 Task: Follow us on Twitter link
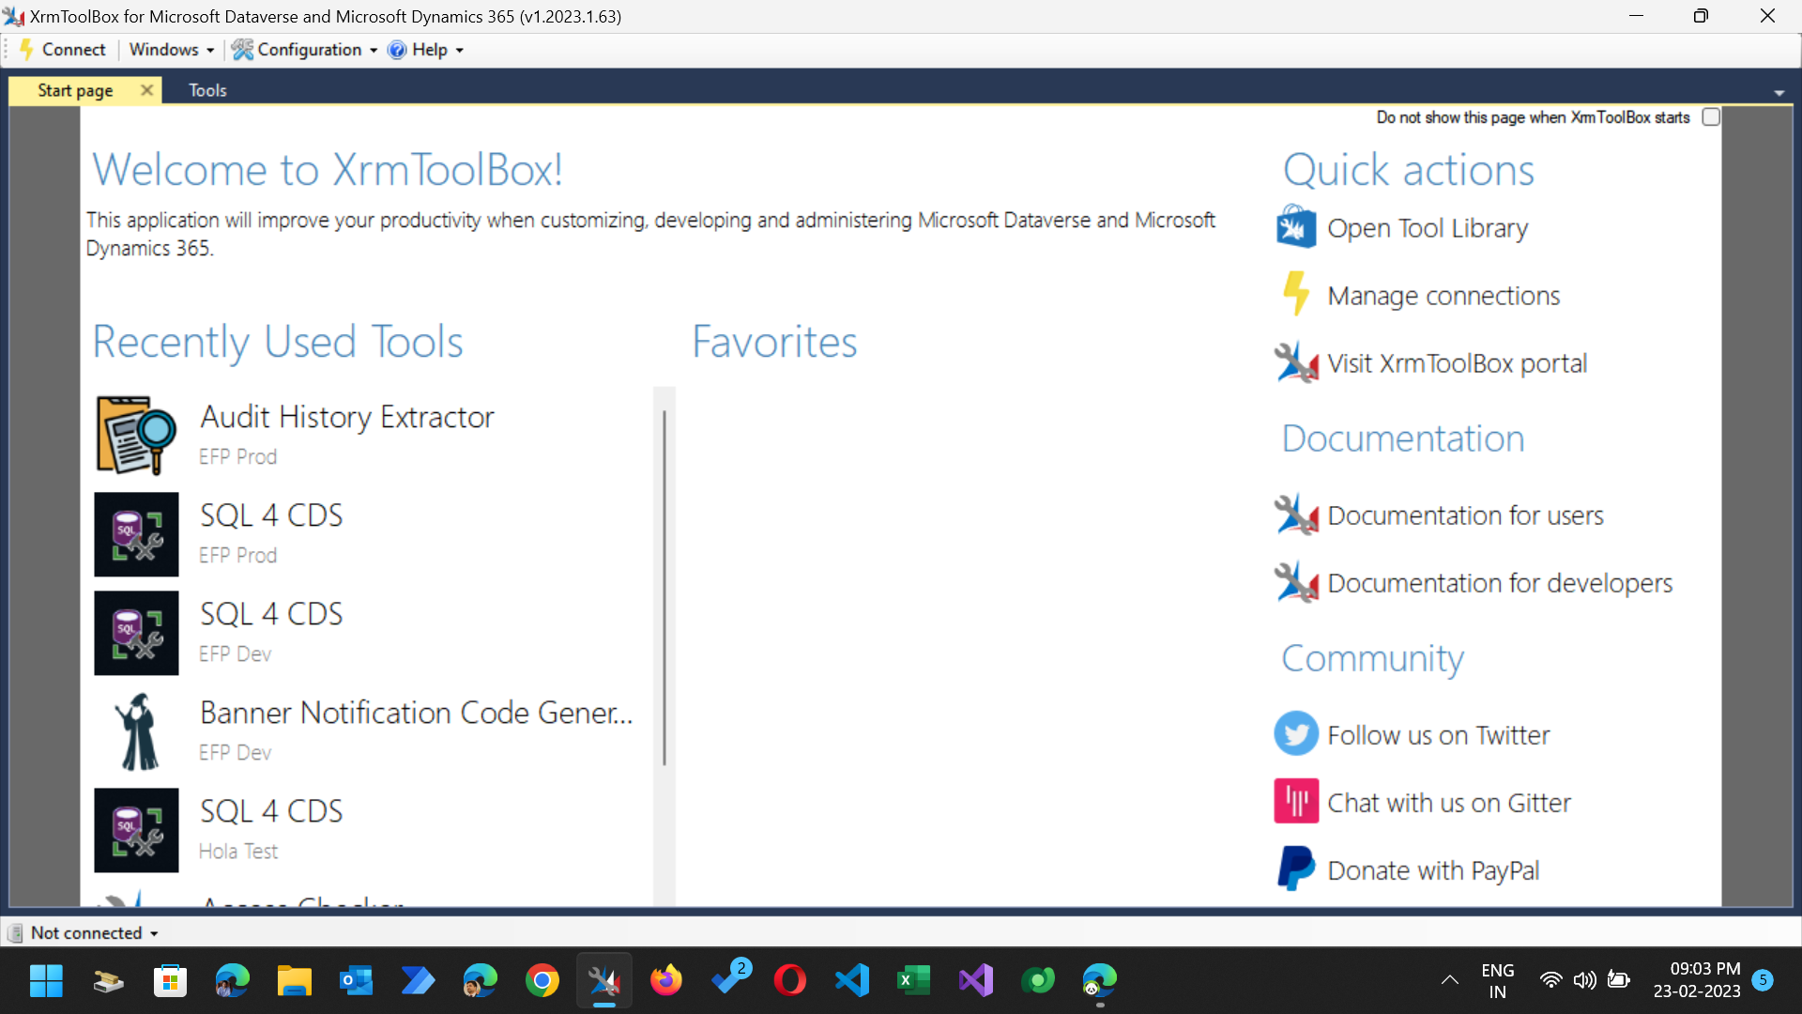(x=1438, y=735)
